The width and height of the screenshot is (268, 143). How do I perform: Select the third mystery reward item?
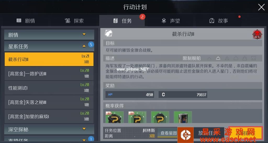160,117
